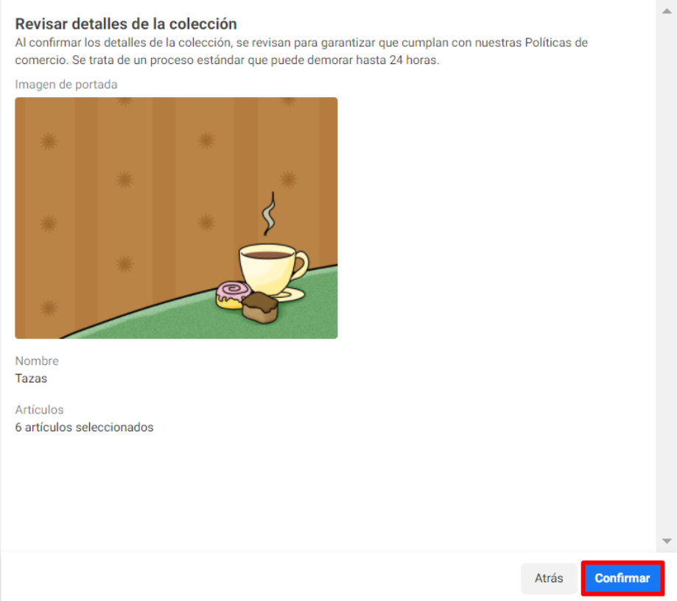Screen dimensions: 677x601
Task: Click '6 artículos seleccionados' text
Action: 84,427
